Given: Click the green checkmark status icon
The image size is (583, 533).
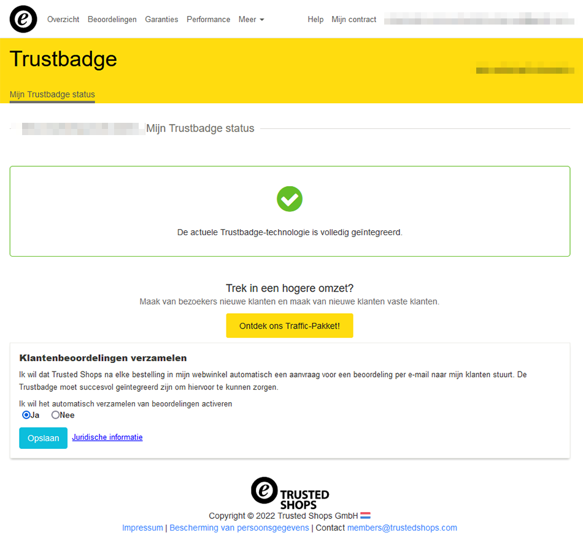Looking at the screenshot, I should tap(290, 199).
